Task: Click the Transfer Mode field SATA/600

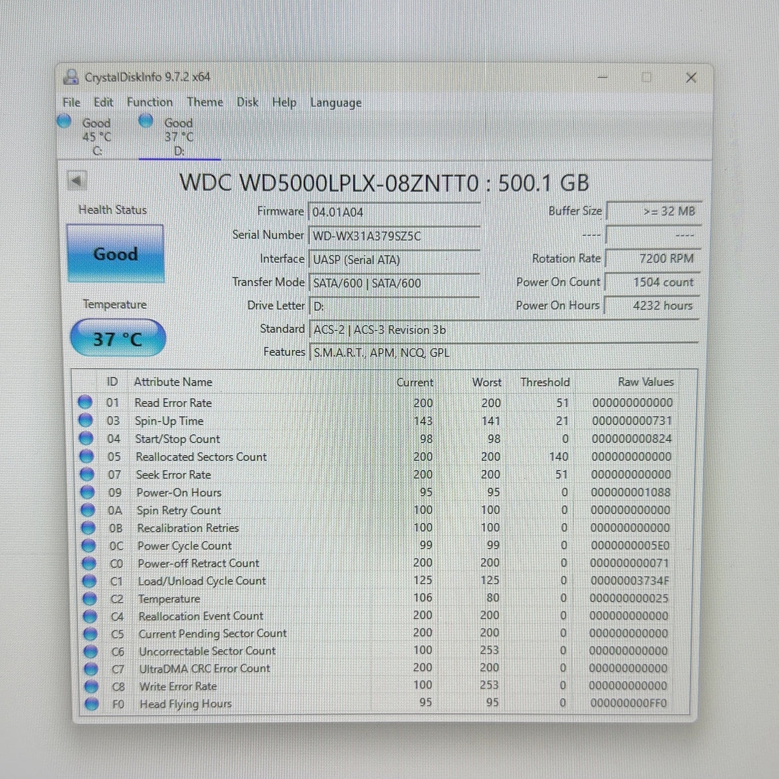Action: pyautogui.click(x=395, y=283)
